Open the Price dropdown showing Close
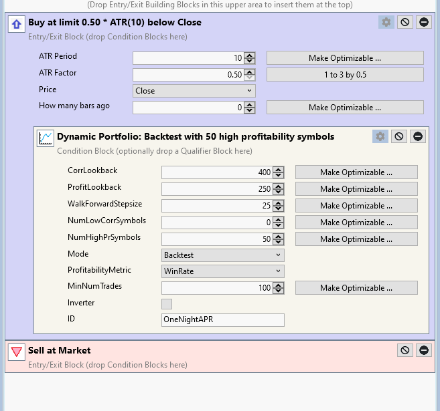 194,91
